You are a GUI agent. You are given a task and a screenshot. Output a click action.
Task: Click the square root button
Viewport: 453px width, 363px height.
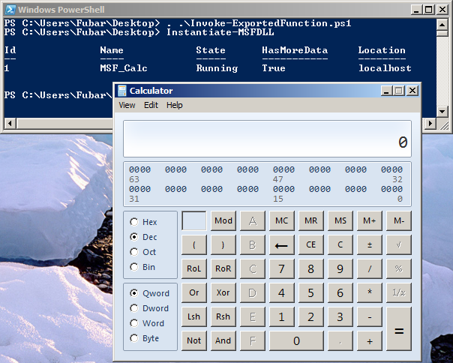click(399, 244)
